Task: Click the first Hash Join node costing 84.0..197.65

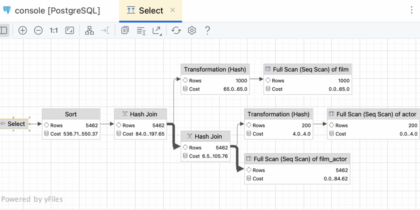Action: 141,124
